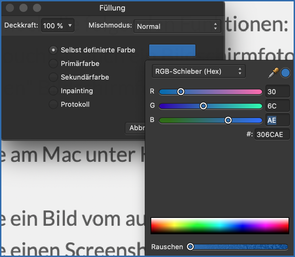Click the B value field showing AE
The width and height of the screenshot is (295, 257).
pos(278,120)
